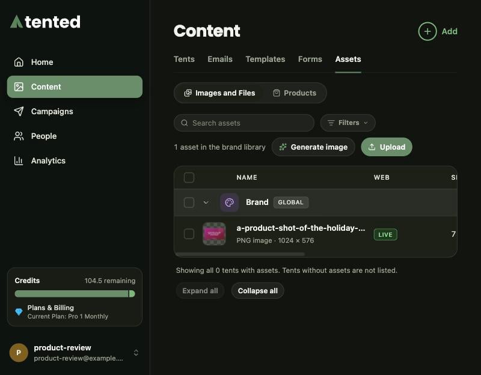
Task: Open the Templates tab
Action: 265,59
